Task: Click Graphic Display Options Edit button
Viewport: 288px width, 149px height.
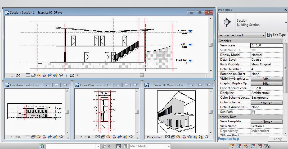Action: 267,84
